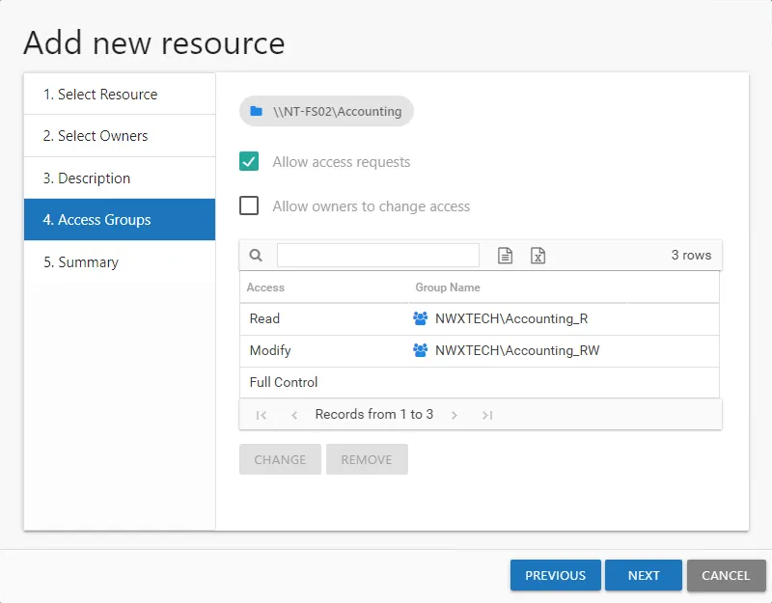Screen dimensions: 772x603
Task: Click the 'Records from 1 to 3' text
Action: (x=374, y=415)
